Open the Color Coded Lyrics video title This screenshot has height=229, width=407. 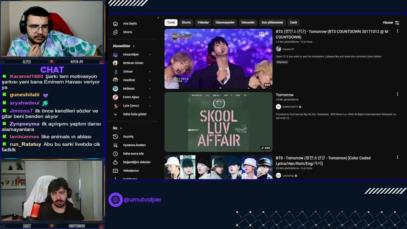(x=323, y=161)
